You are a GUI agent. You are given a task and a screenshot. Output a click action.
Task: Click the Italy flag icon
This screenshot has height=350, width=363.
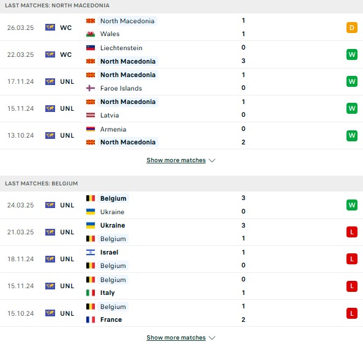pos(91,293)
